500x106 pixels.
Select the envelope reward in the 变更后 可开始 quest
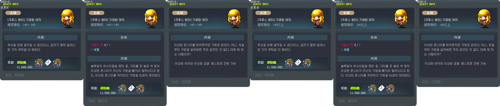pyautogui.click(x=298, y=63)
